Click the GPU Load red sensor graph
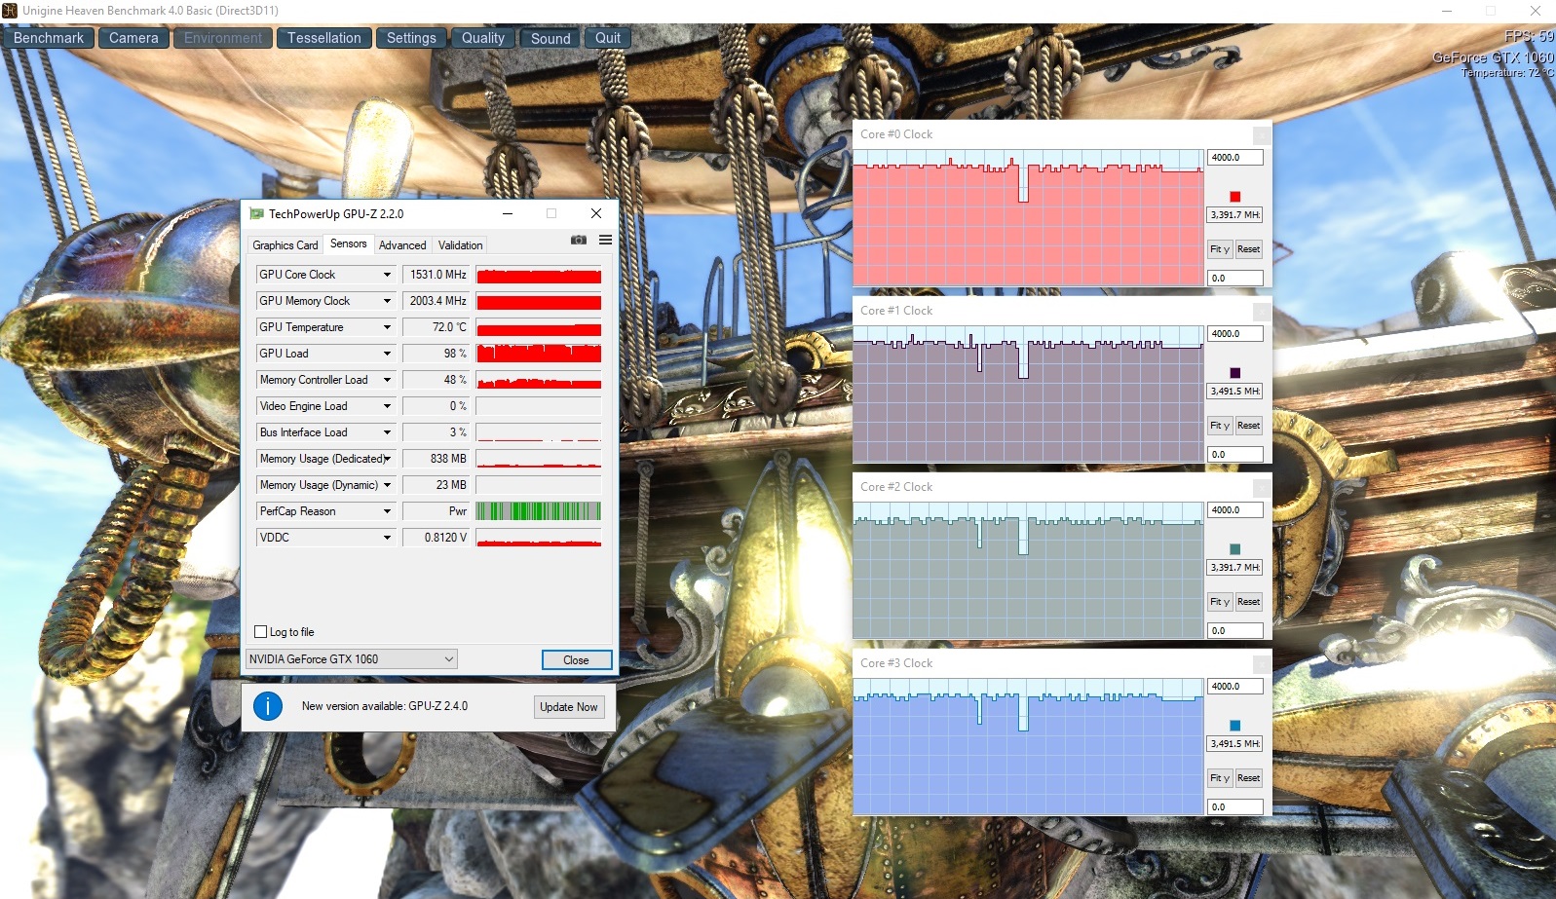The image size is (1556, 899). coord(539,354)
